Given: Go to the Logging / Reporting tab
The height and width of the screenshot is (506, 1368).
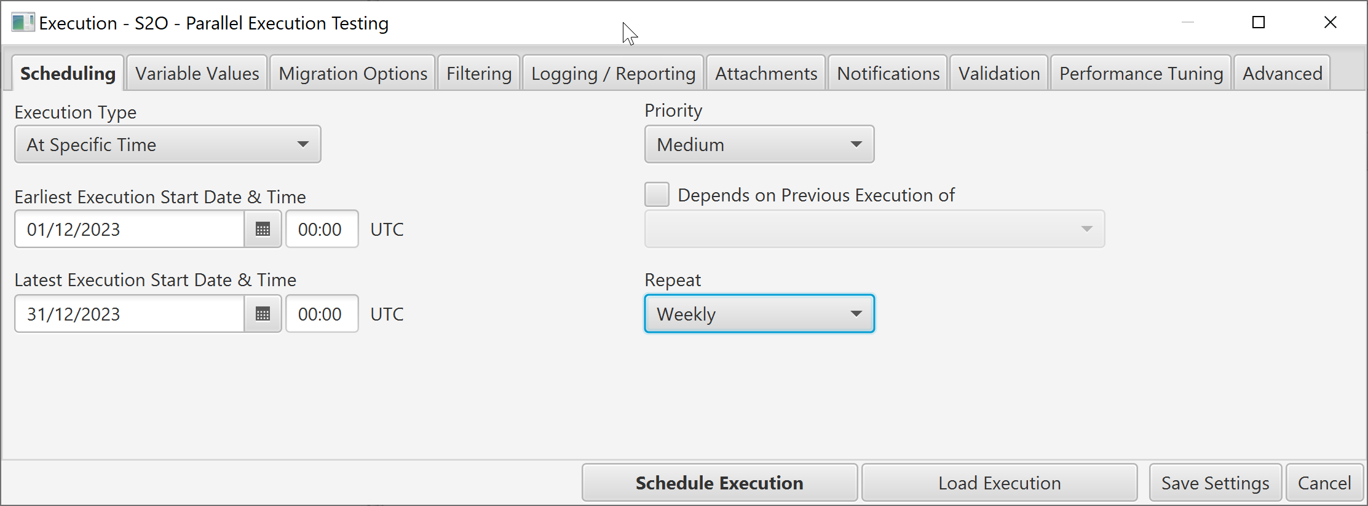Looking at the screenshot, I should (613, 74).
